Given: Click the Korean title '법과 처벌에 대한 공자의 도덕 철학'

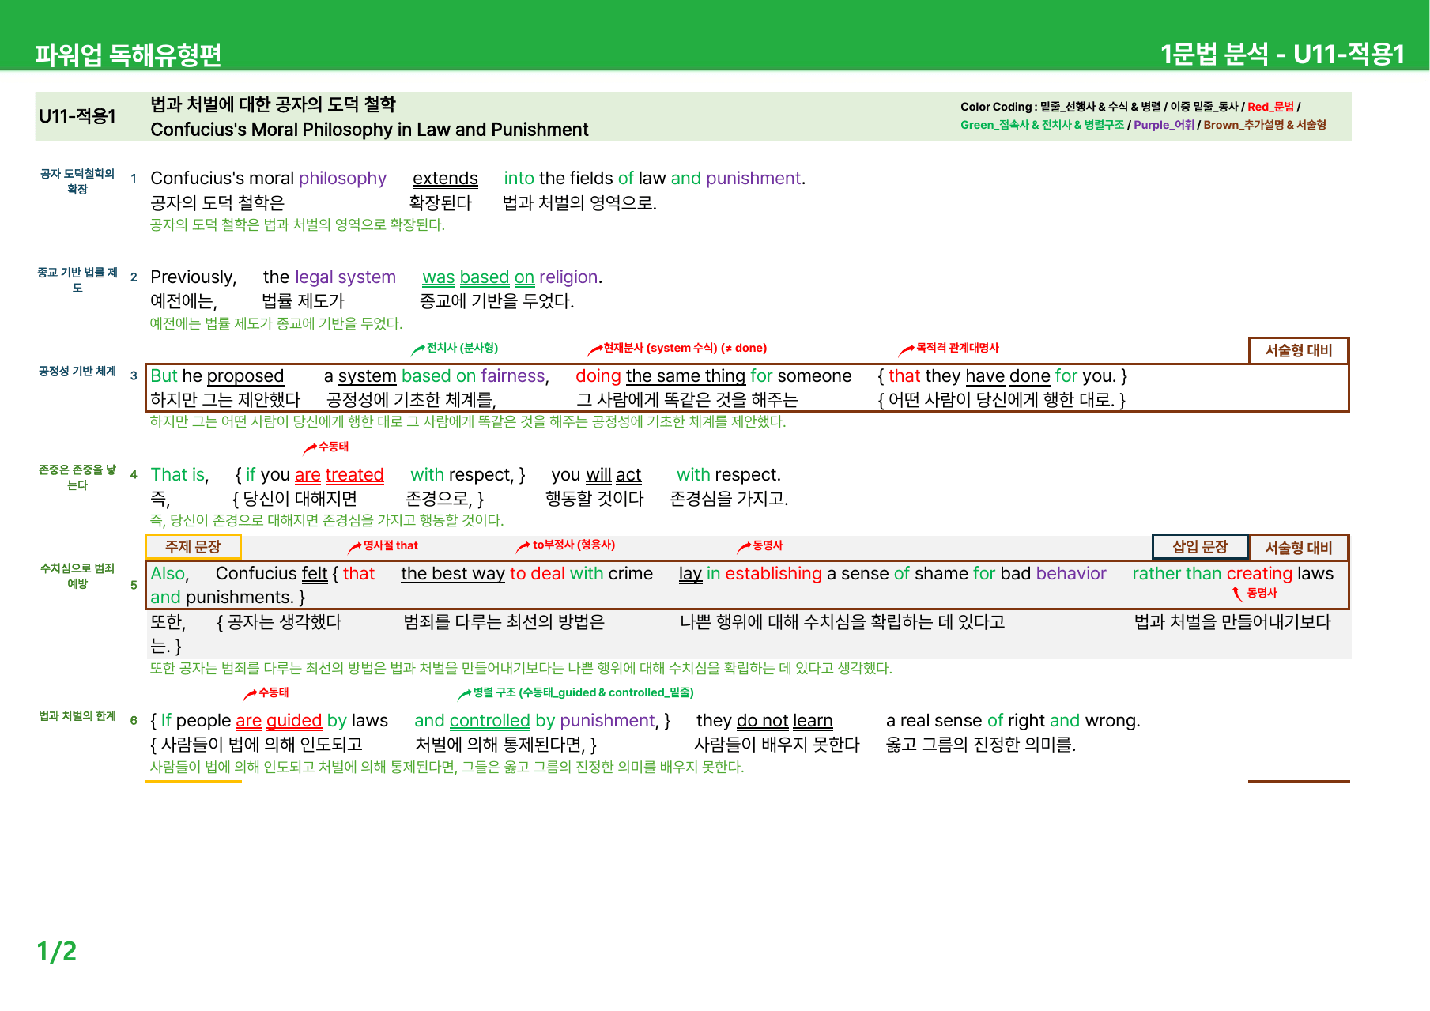Looking at the screenshot, I should click(x=273, y=104).
